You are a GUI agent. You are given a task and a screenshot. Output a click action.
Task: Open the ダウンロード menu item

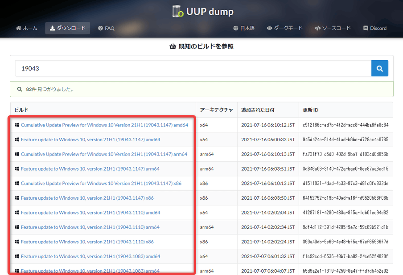68,28
